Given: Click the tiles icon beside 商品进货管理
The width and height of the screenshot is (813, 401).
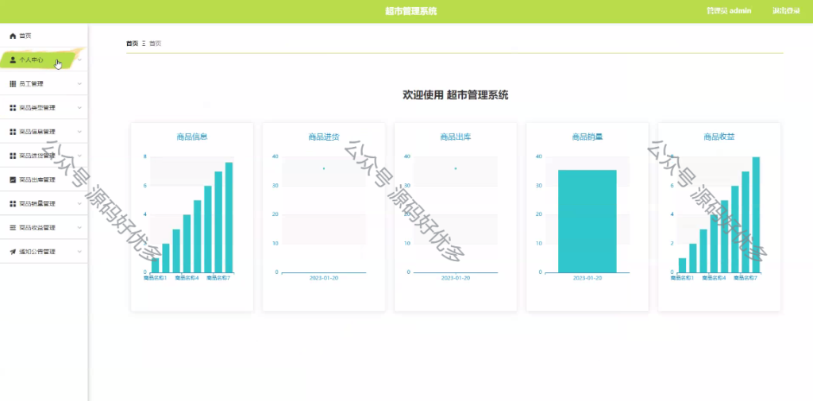Looking at the screenshot, I should pyautogui.click(x=13, y=156).
